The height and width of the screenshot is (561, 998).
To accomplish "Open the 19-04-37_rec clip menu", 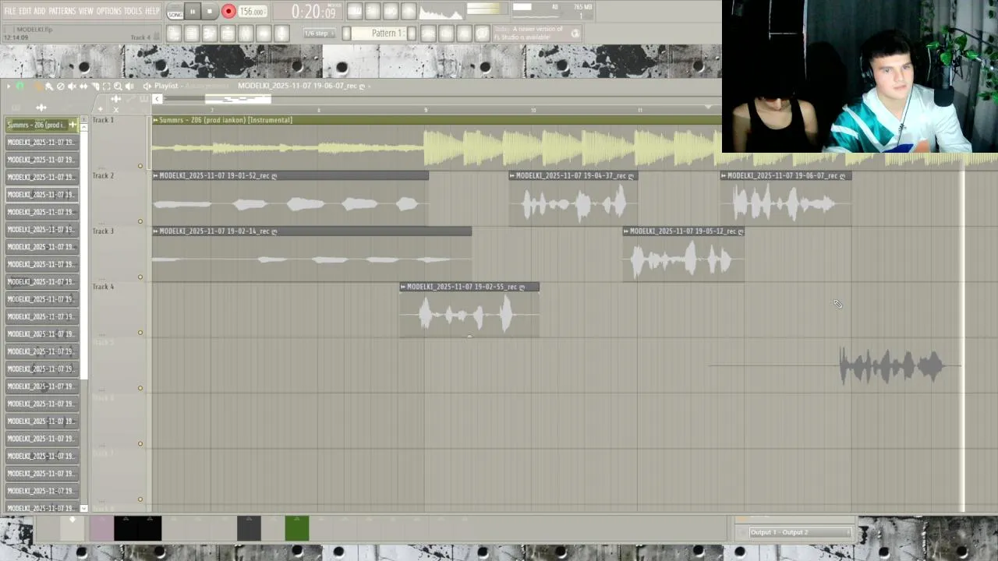I will tap(512, 176).
